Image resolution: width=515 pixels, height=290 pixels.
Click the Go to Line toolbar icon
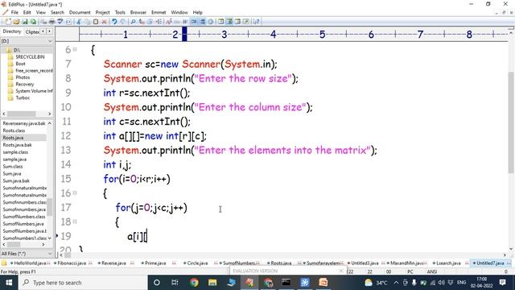click(159, 22)
